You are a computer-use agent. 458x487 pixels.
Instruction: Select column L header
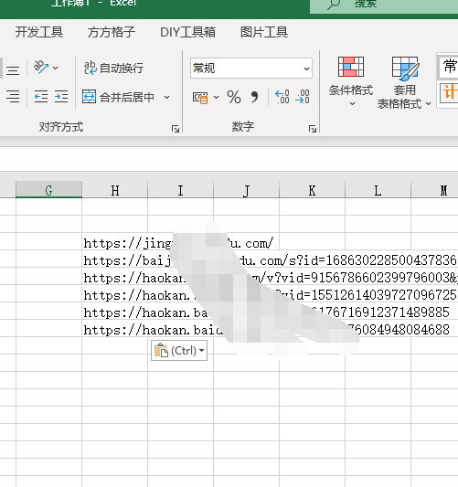[378, 189]
